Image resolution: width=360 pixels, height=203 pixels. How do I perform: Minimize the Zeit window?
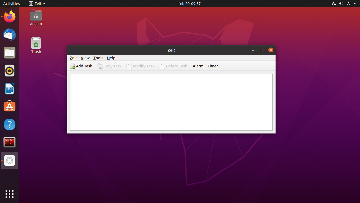pyautogui.click(x=253, y=50)
